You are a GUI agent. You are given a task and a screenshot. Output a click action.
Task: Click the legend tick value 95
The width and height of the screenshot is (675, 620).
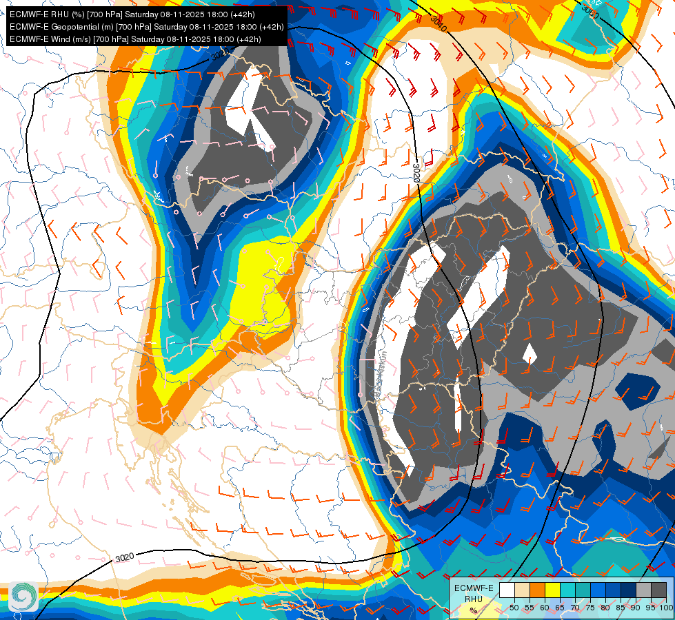click(x=650, y=608)
